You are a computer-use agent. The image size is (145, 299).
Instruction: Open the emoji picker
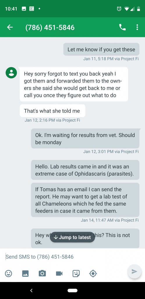coord(8,273)
